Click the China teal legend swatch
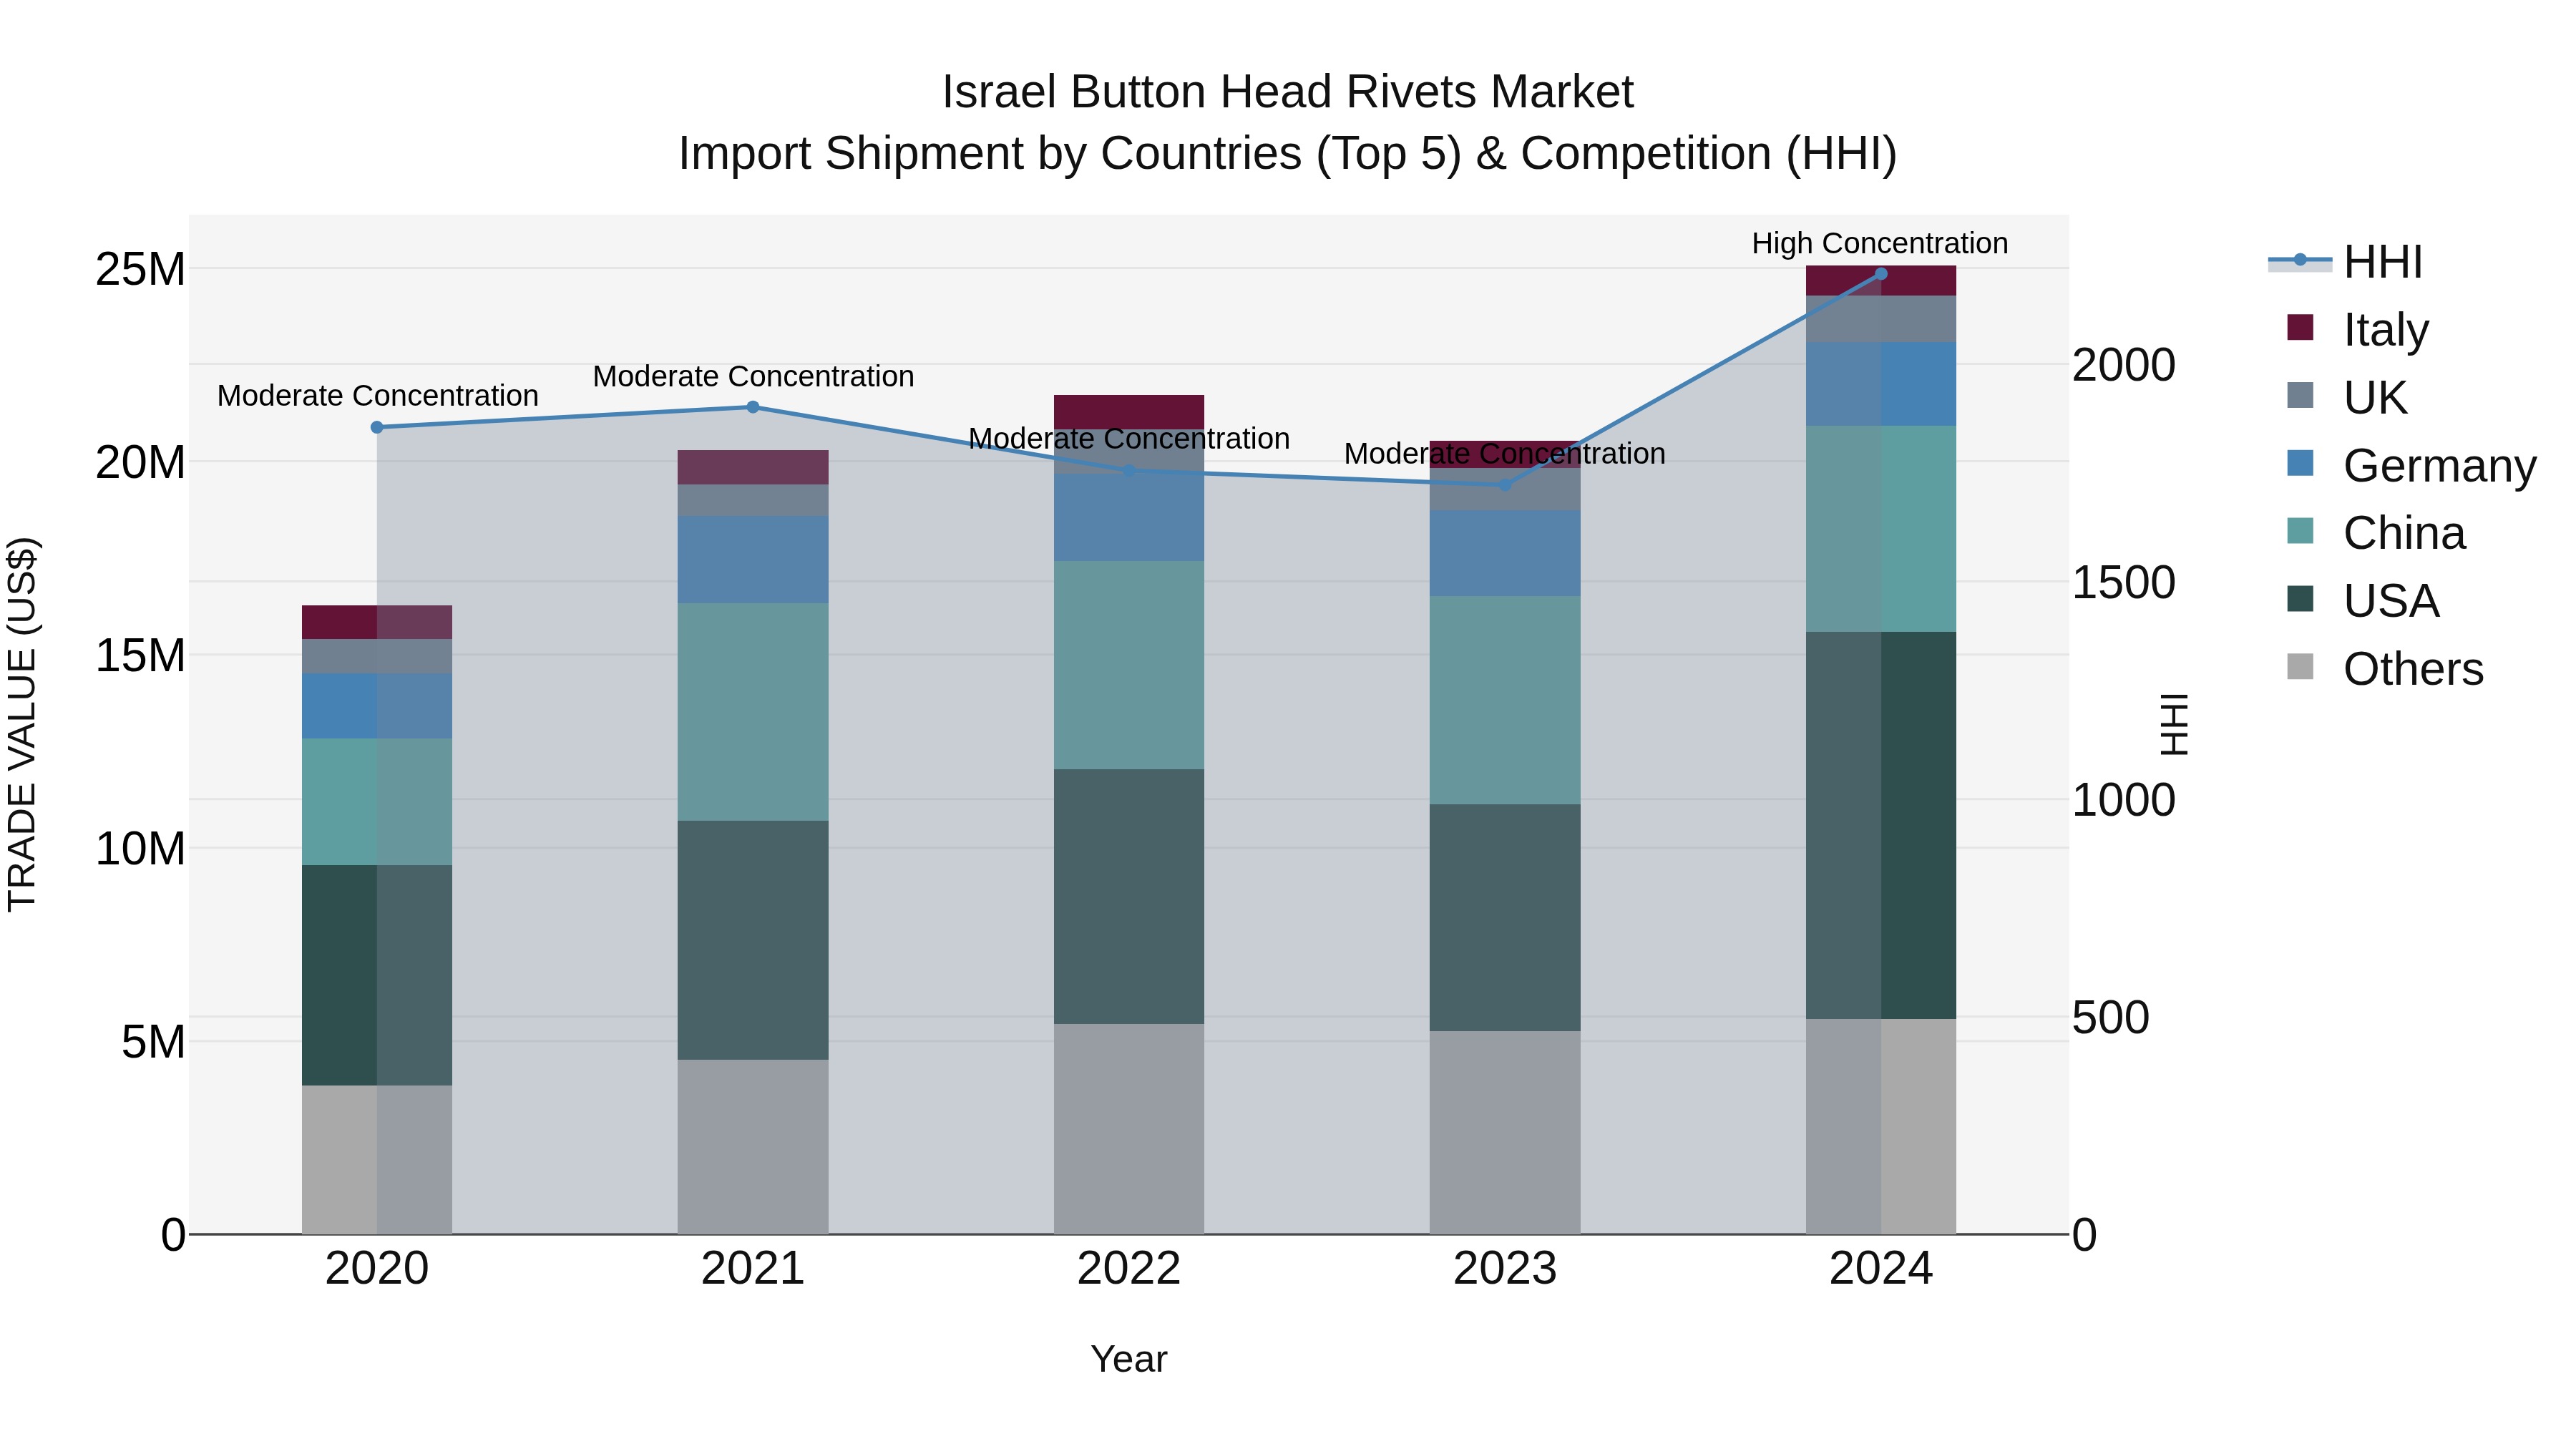This screenshot has width=2576, height=1449. coord(2300,531)
